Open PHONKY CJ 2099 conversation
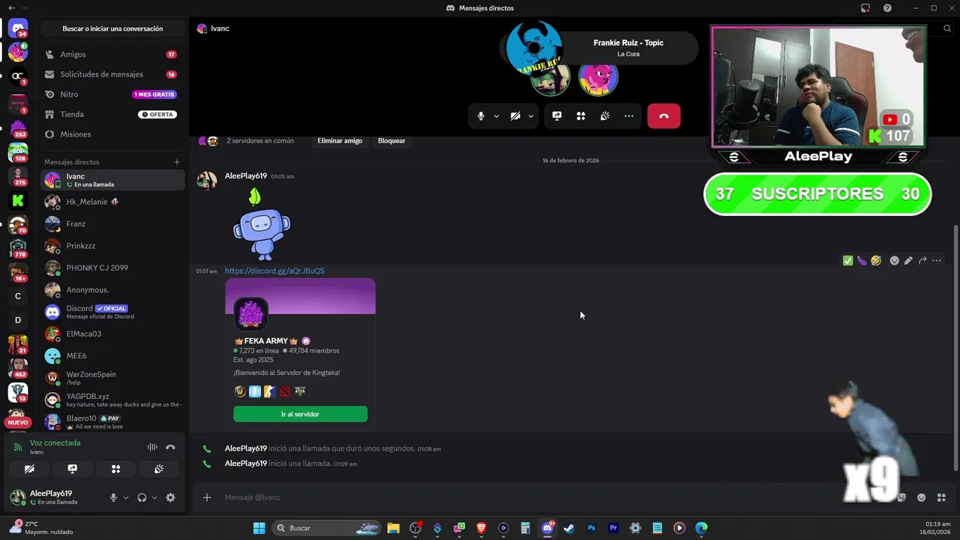The width and height of the screenshot is (960, 540). [x=112, y=268]
